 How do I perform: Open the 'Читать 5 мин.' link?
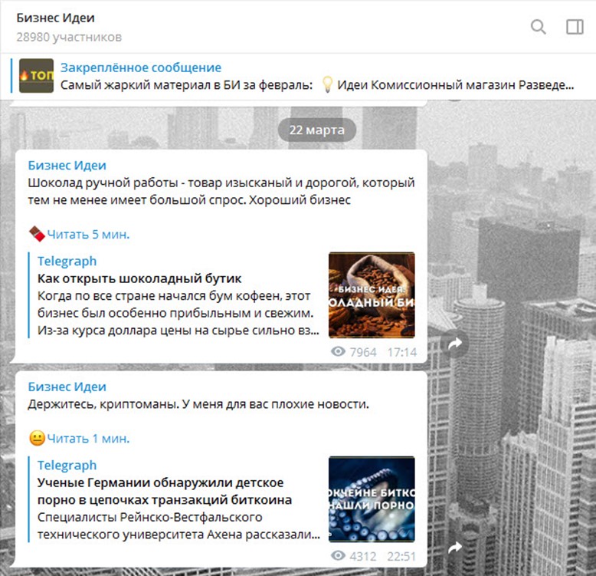pyautogui.click(x=88, y=235)
